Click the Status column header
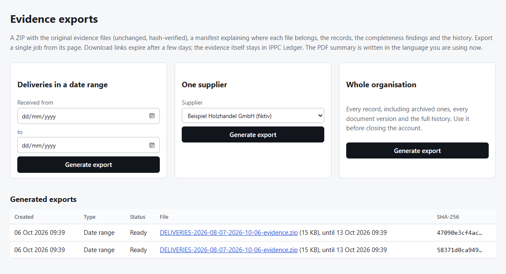The width and height of the screenshot is (506, 274). 137,217
